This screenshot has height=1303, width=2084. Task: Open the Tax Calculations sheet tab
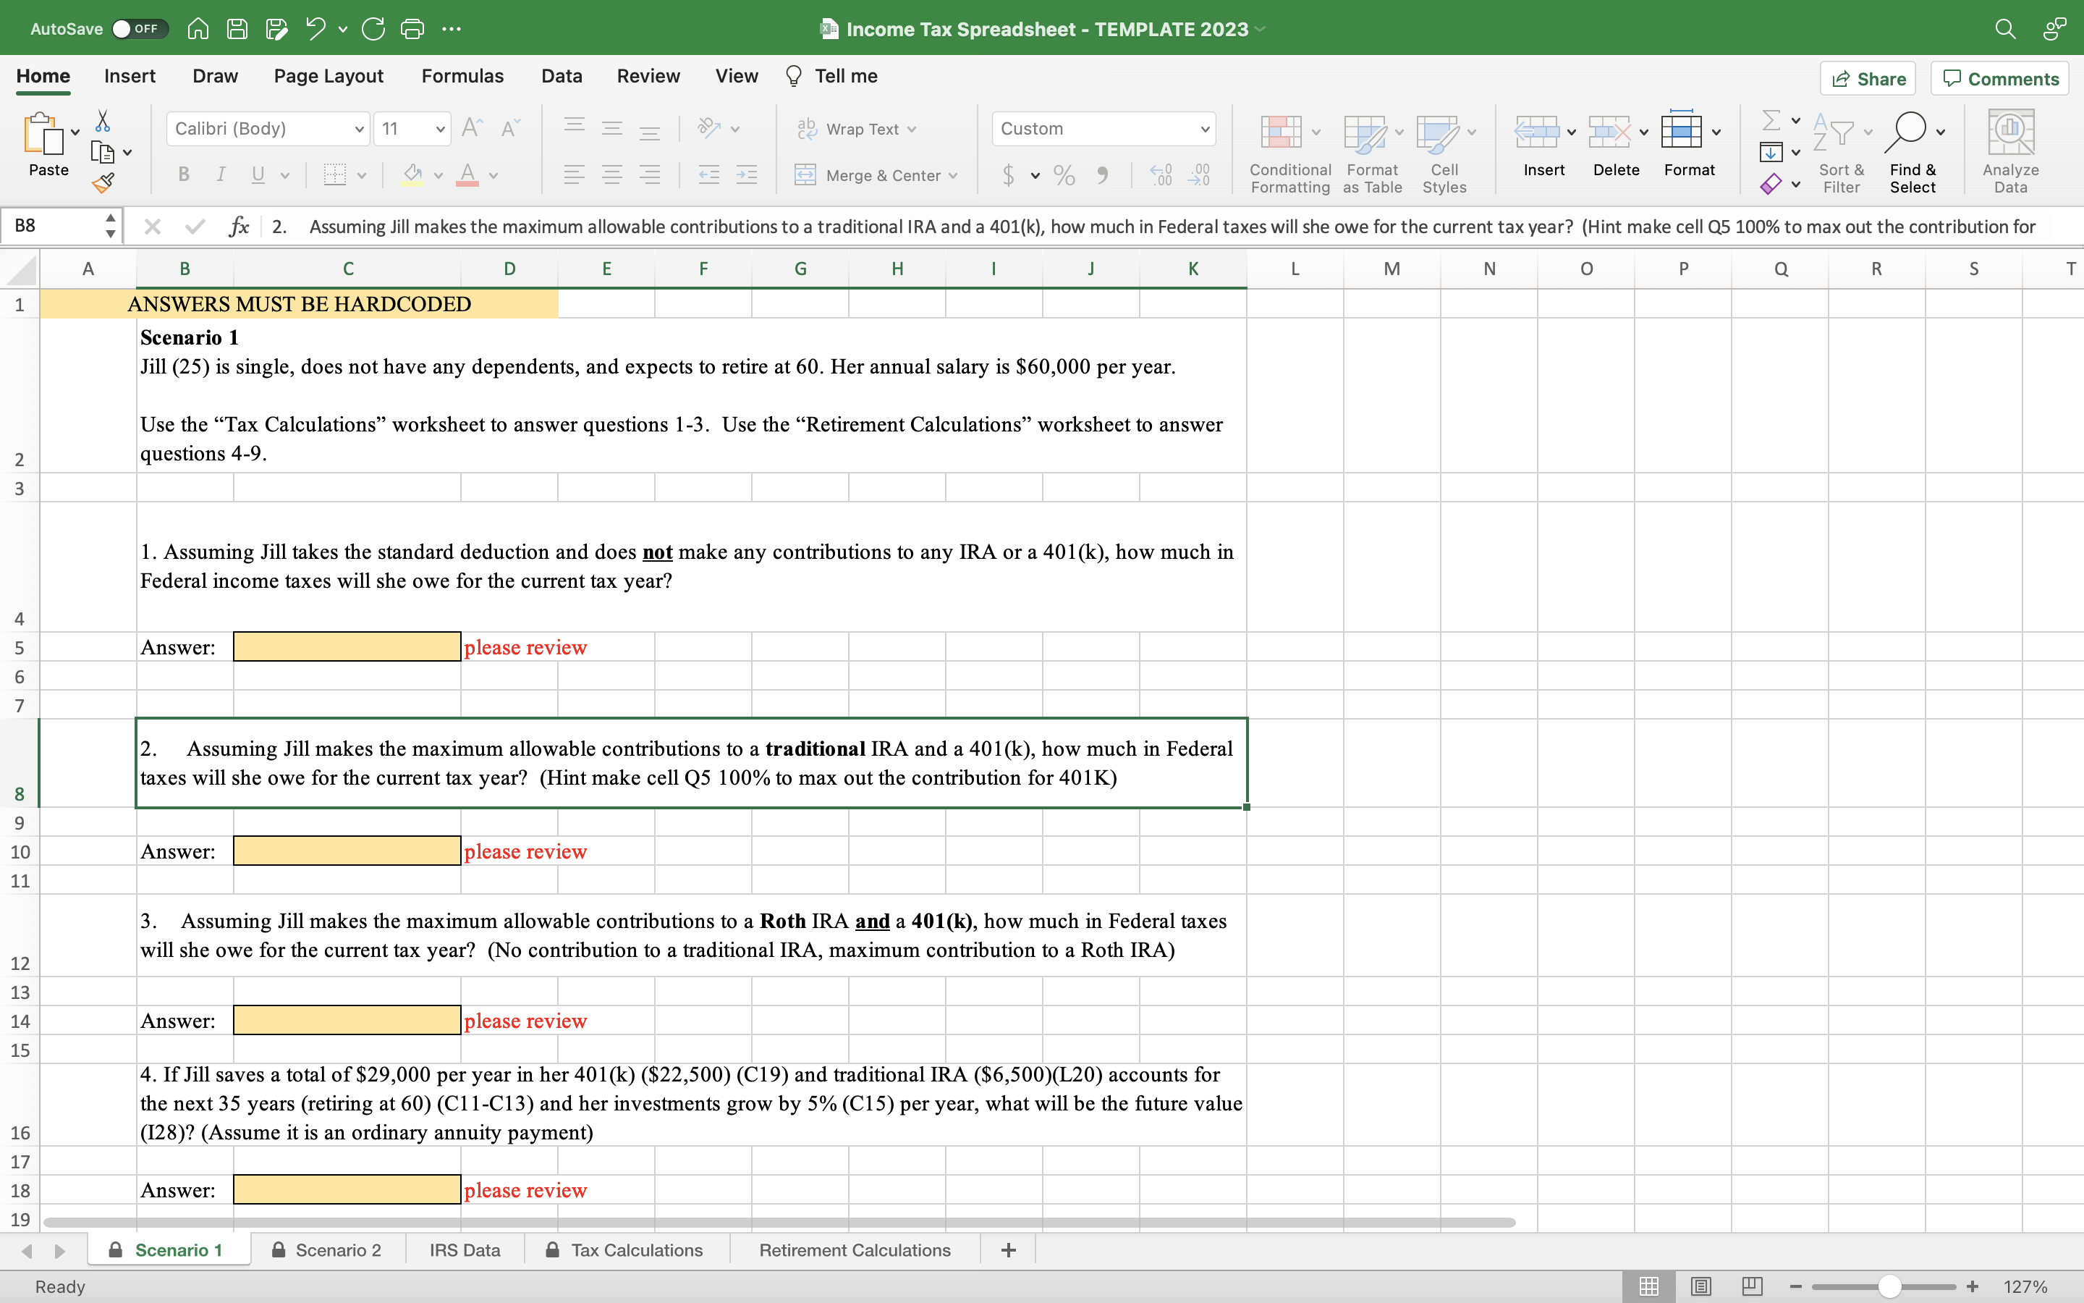point(638,1249)
